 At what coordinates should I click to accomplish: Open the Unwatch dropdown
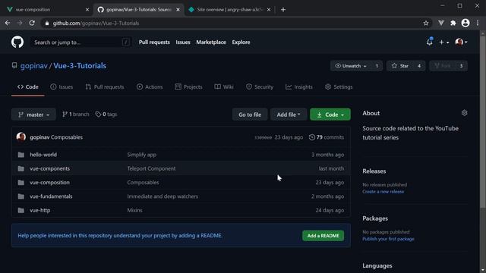tap(351, 66)
